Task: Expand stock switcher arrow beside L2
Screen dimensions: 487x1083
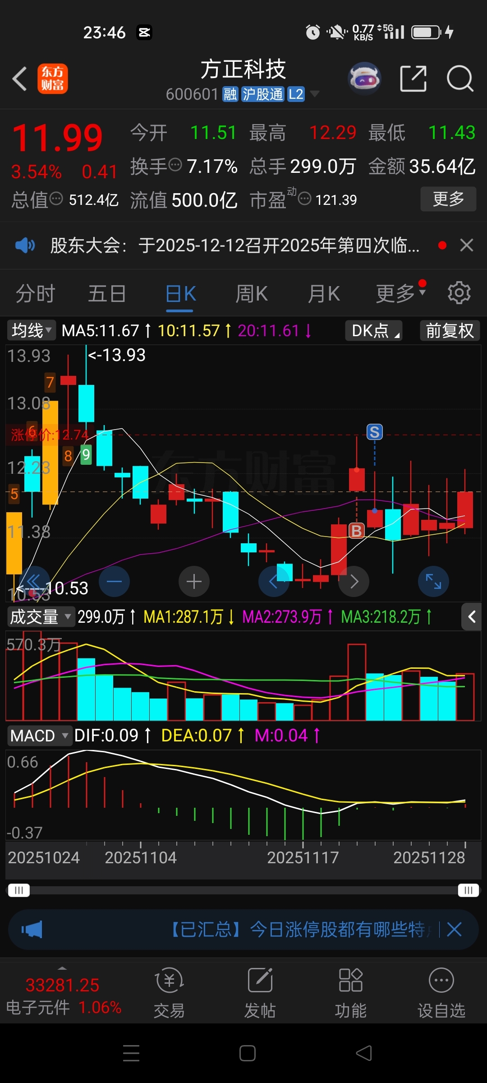Action: 315,94
